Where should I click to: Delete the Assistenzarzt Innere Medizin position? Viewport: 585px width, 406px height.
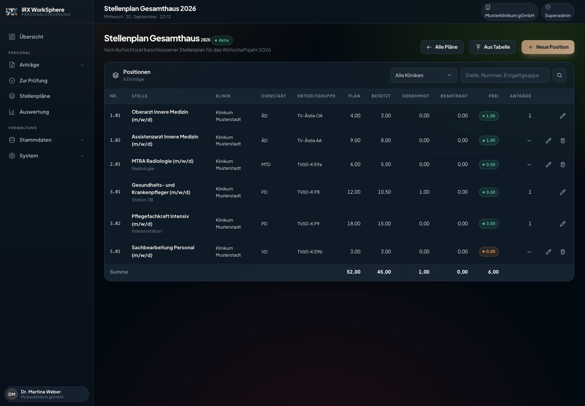563,140
